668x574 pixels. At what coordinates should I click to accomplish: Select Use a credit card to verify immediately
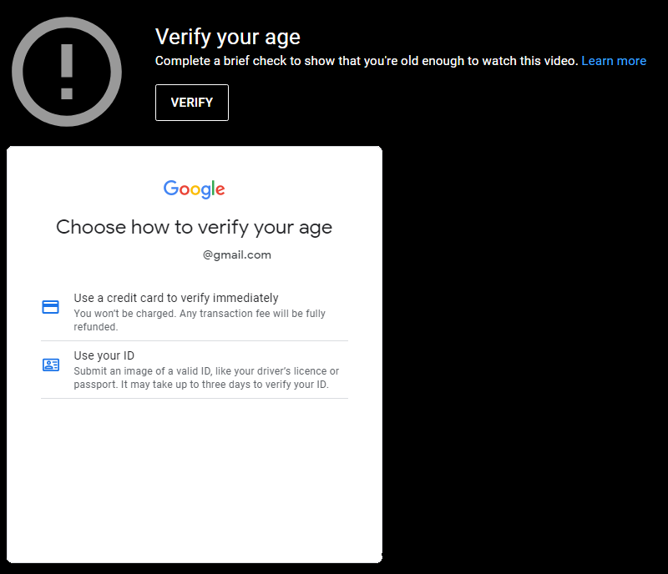[195, 312]
